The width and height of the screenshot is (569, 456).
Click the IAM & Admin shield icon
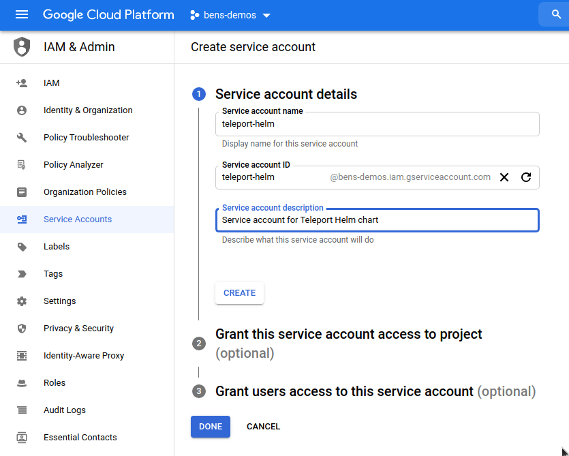[x=20, y=47]
